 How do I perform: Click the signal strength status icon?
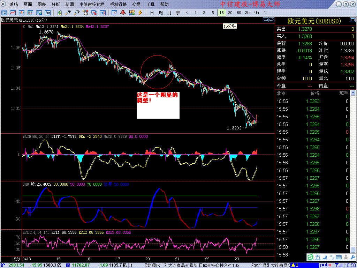tap(339, 265)
